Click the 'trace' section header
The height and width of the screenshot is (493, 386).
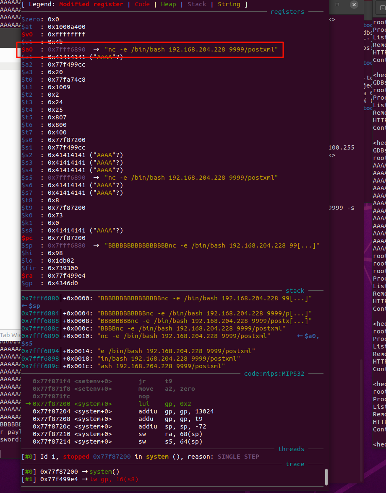[x=295, y=465]
